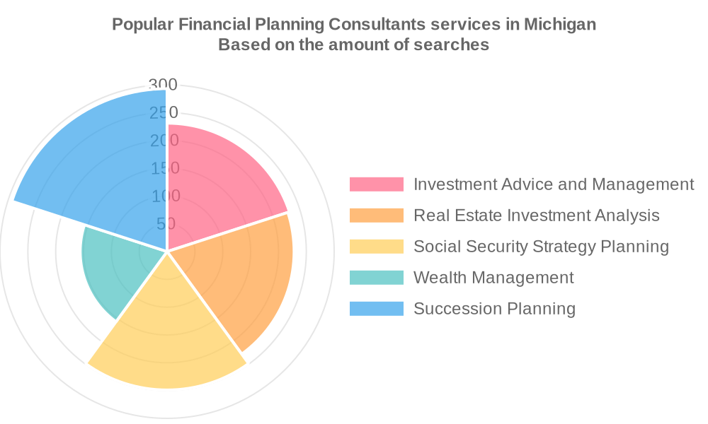Toggle the Real Estate Investment Analysis label

[536, 216]
